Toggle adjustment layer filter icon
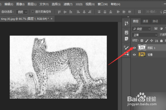Image resolution: width=166 pixels, height=110 pixels. pyautogui.click(x=161, y=28)
